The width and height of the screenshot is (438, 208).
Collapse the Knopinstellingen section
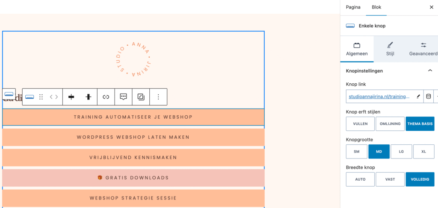(430, 70)
